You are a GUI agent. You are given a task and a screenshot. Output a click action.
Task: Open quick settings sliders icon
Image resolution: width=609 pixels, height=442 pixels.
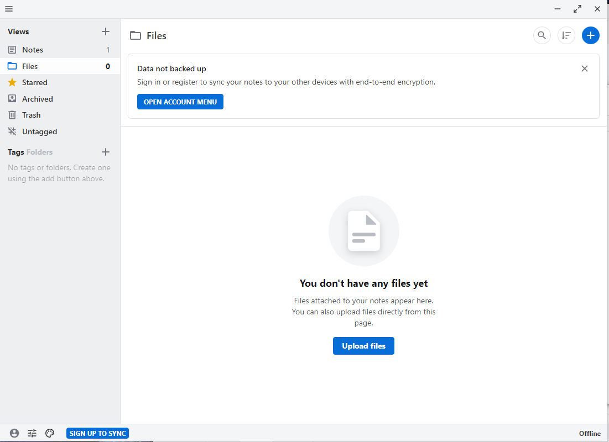tap(32, 433)
